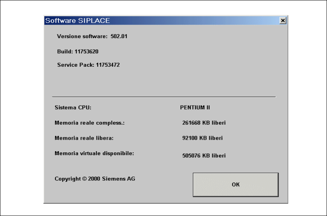
Task: Close the Software SIPLACE dialog
Action: tap(283, 20)
